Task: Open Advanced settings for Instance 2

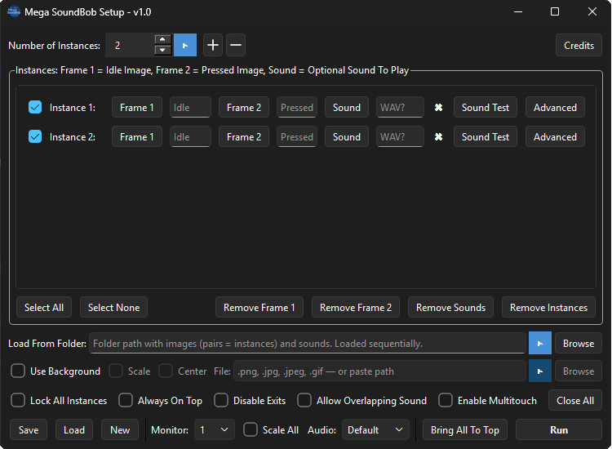Action: pos(555,137)
